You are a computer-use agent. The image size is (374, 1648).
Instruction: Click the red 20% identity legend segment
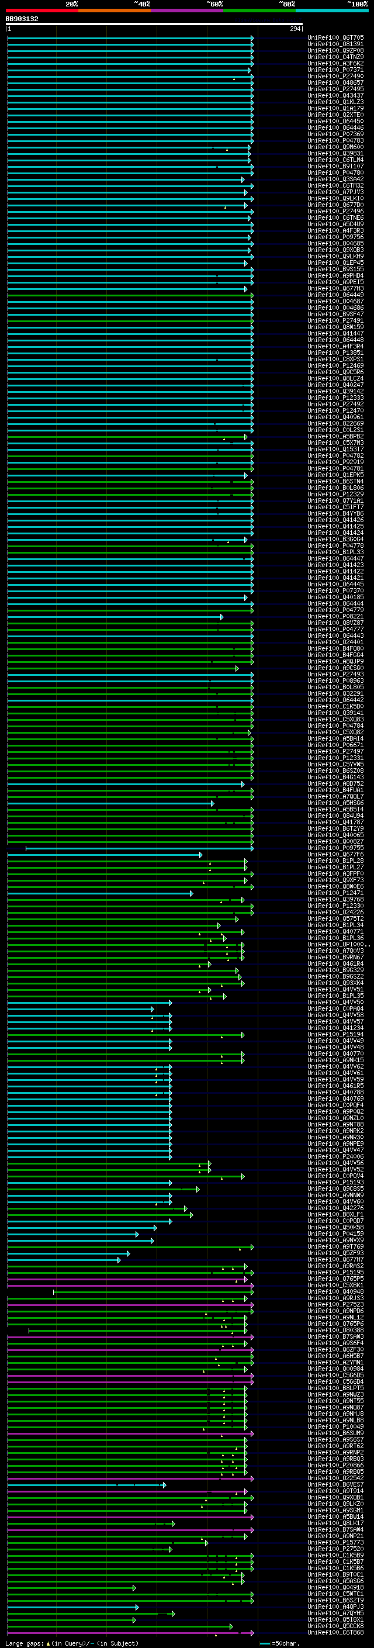pos(41,11)
